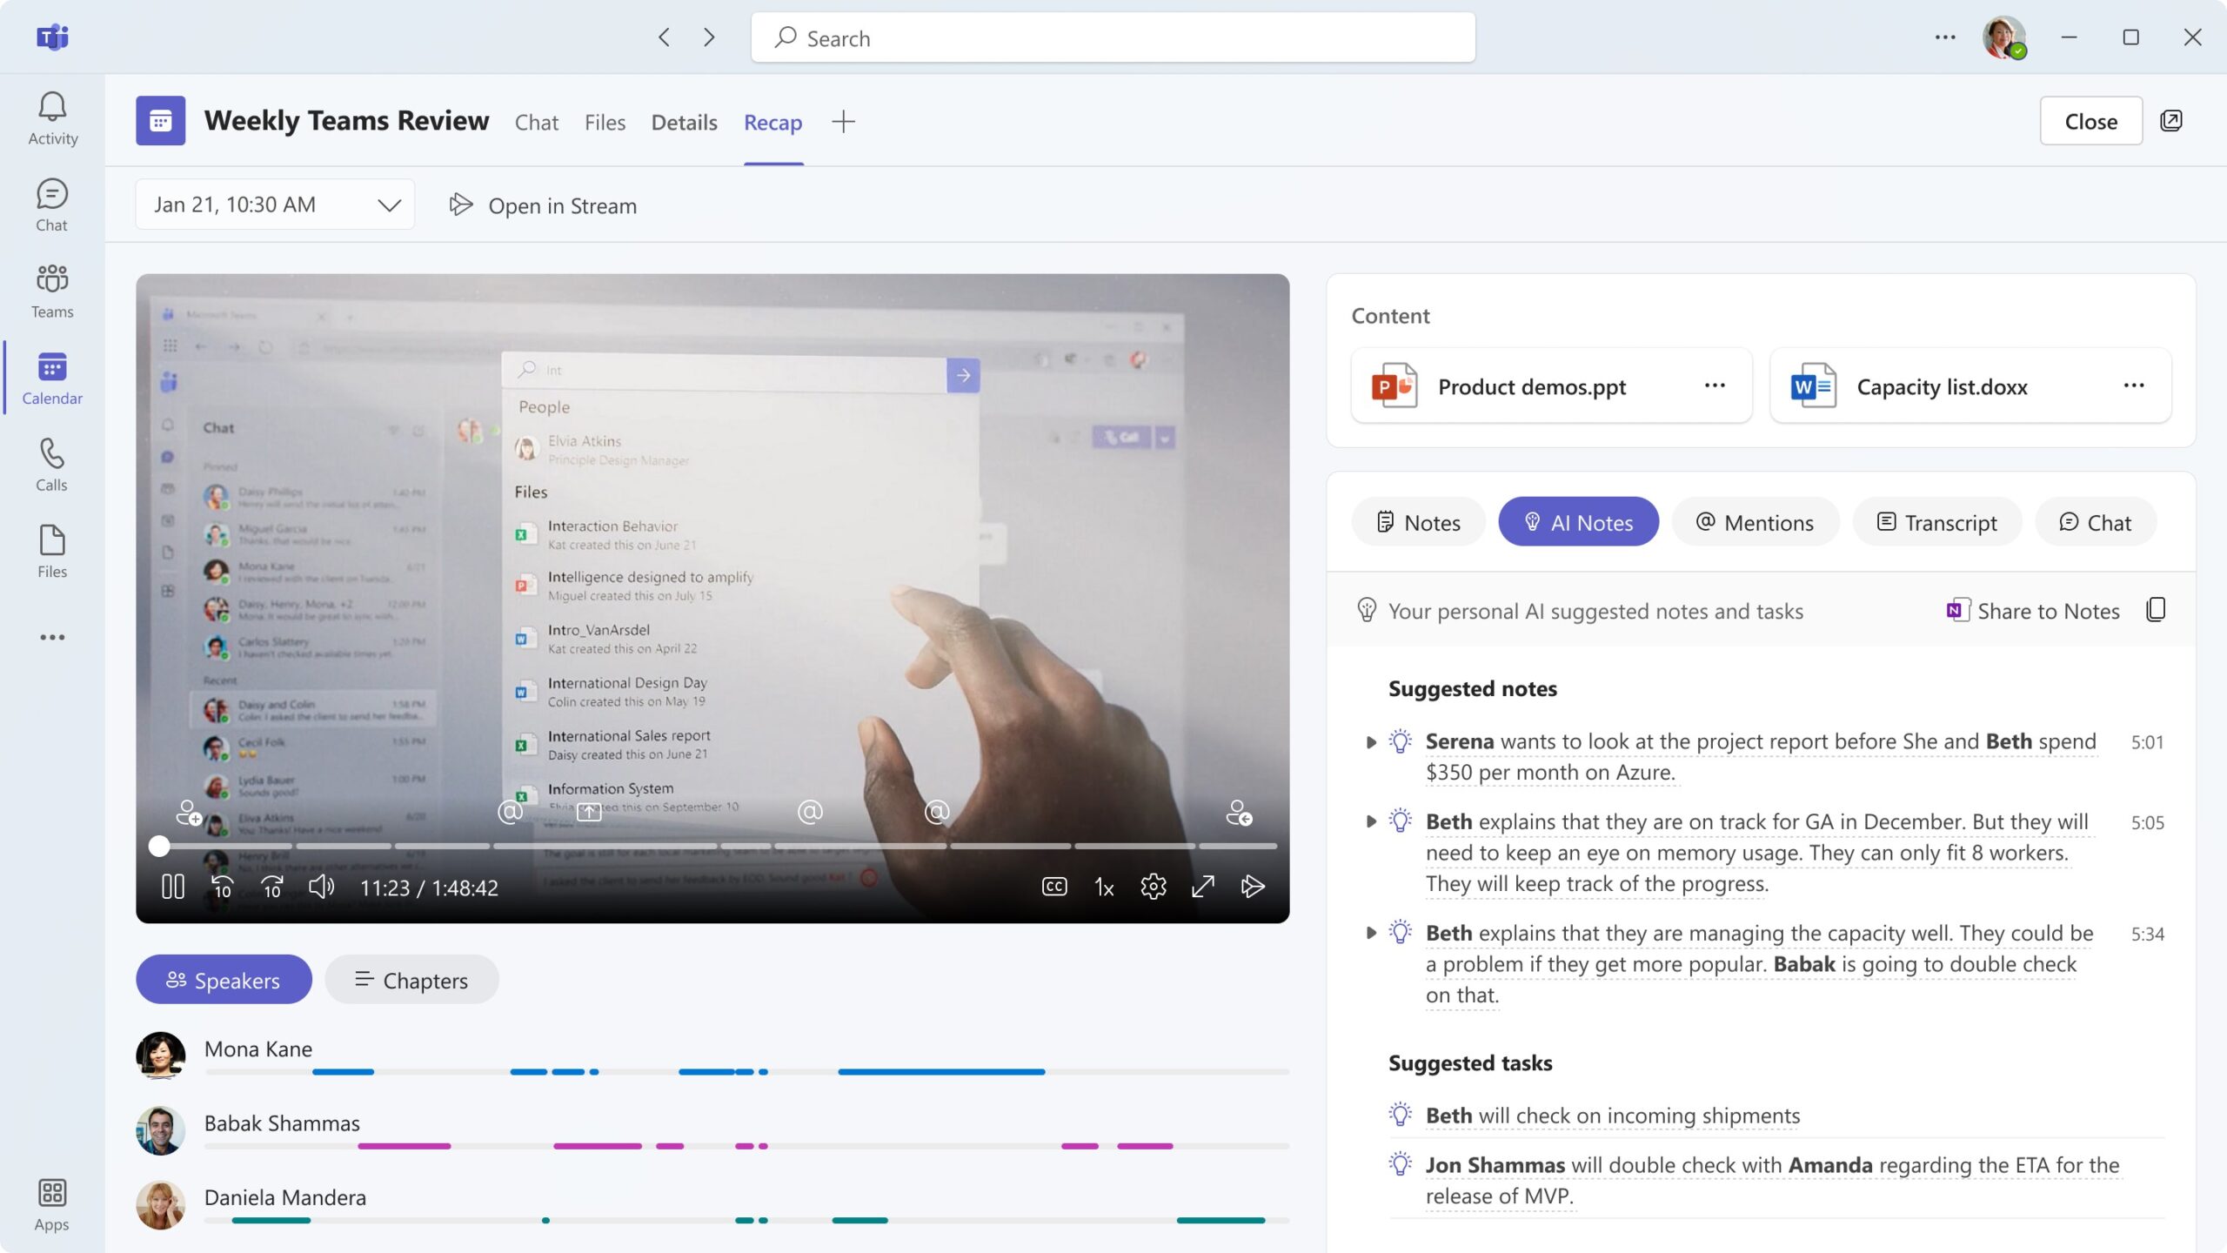Click the copy transcript icon

2154,611
